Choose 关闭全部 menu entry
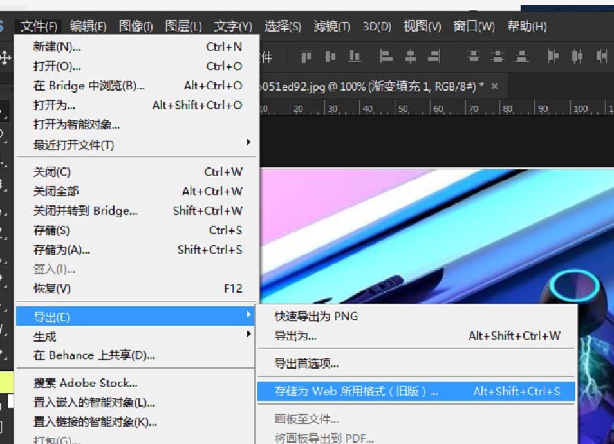 (x=138, y=191)
